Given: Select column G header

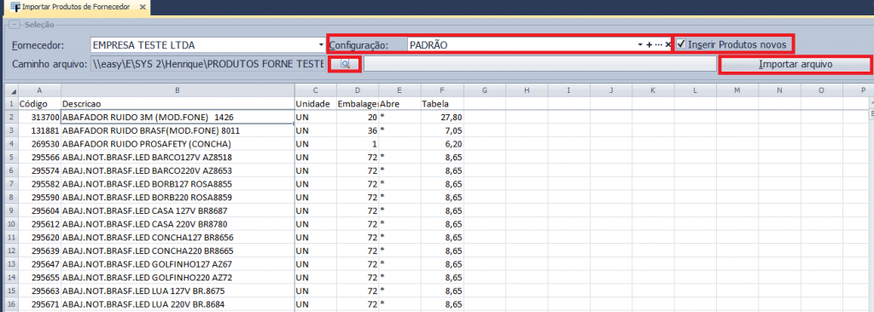Looking at the screenshot, I should coord(485,90).
